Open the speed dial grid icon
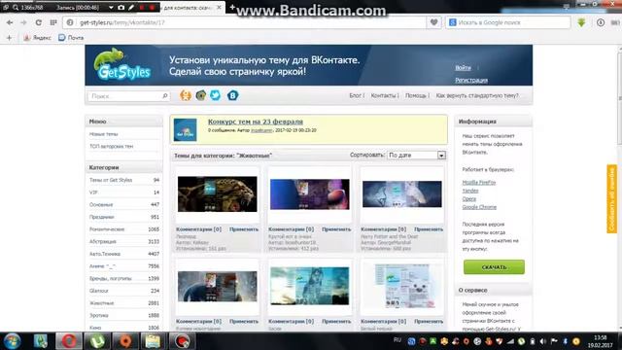The image size is (622, 350). point(53,22)
